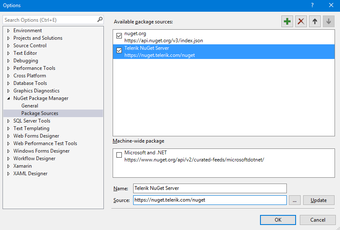Open the dialog help question mark
340x230 pixels.
312,5
